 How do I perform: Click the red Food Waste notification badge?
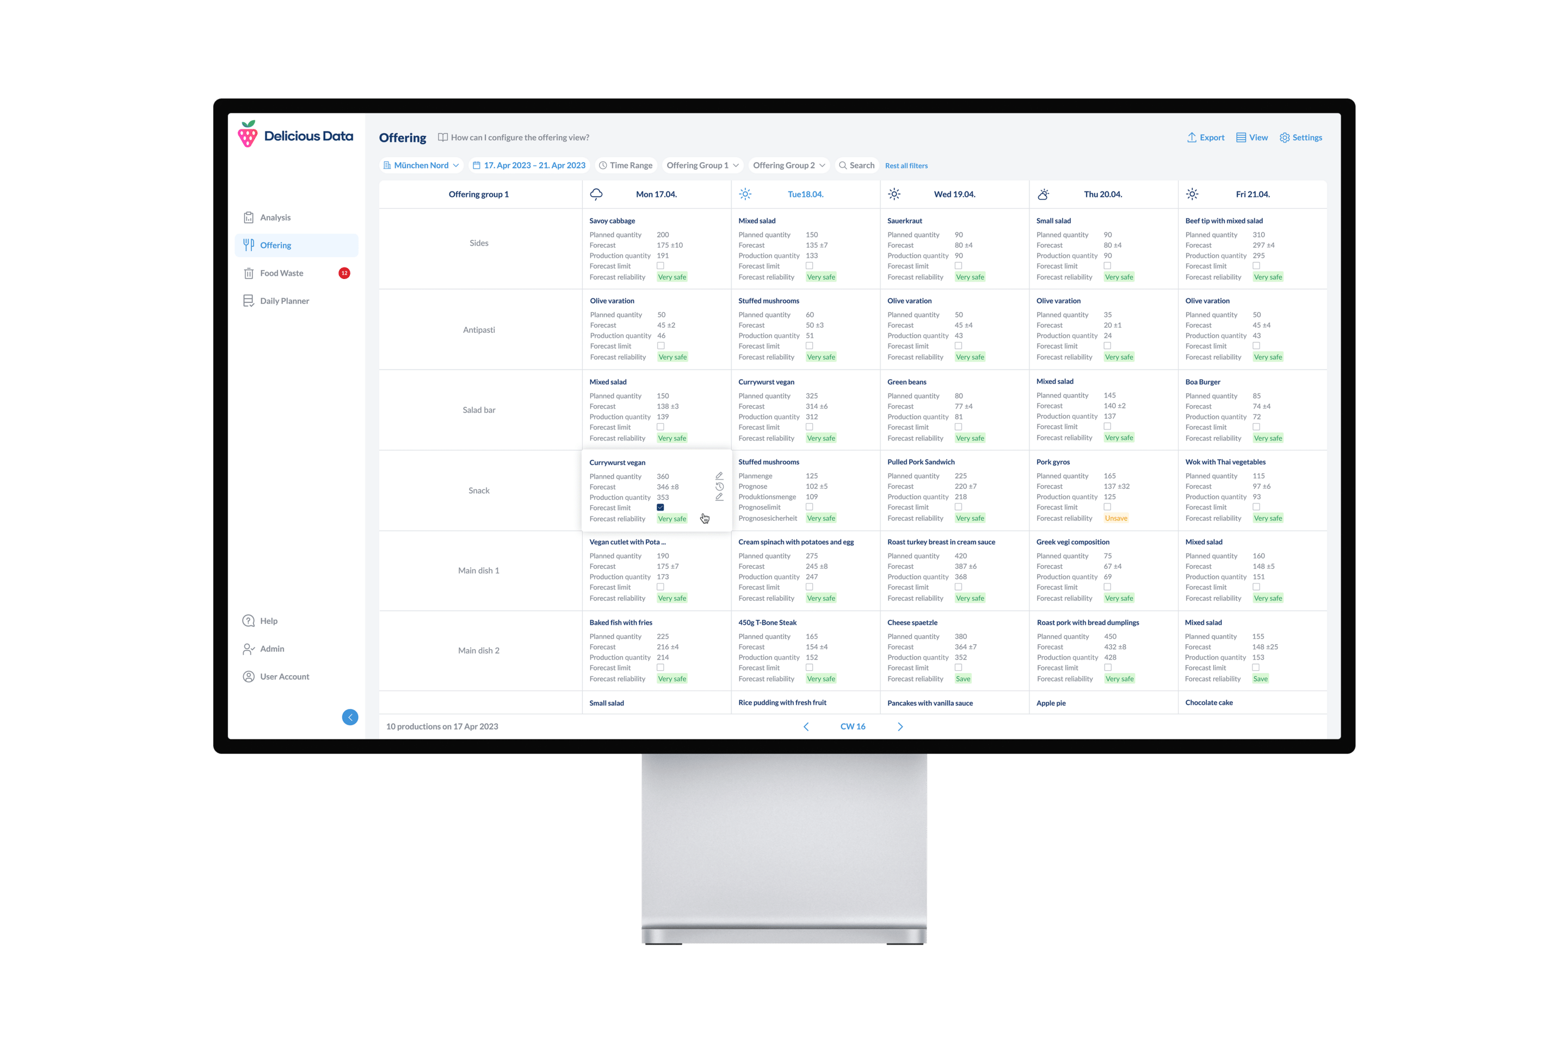coord(344,273)
